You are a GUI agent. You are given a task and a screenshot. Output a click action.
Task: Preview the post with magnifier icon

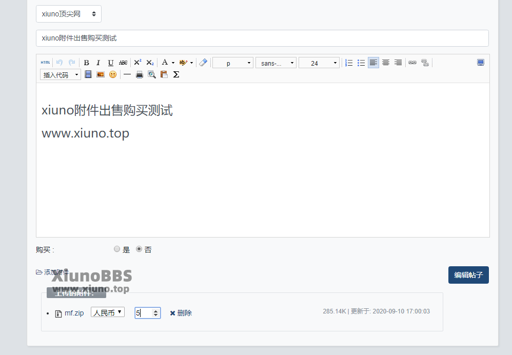pos(152,74)
